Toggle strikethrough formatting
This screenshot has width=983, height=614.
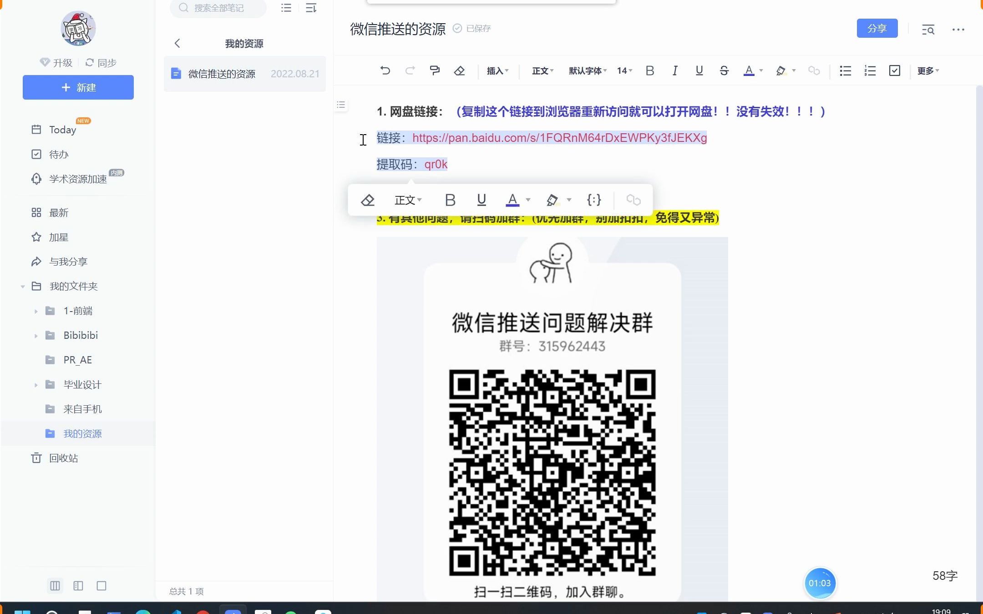coord(724,70)
